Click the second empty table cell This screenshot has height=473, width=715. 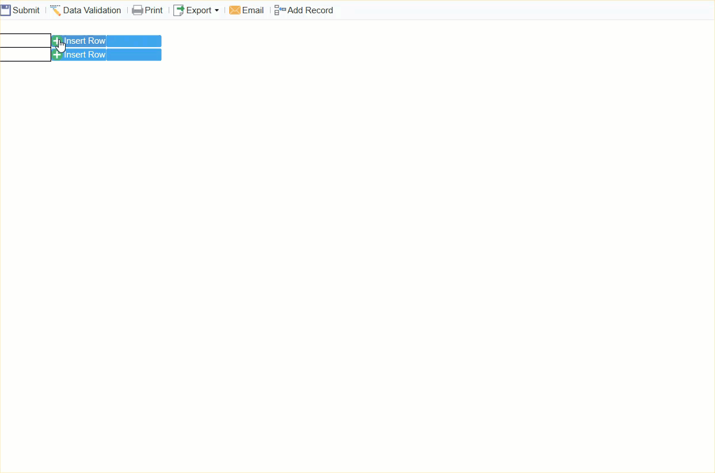pos(25,54)
